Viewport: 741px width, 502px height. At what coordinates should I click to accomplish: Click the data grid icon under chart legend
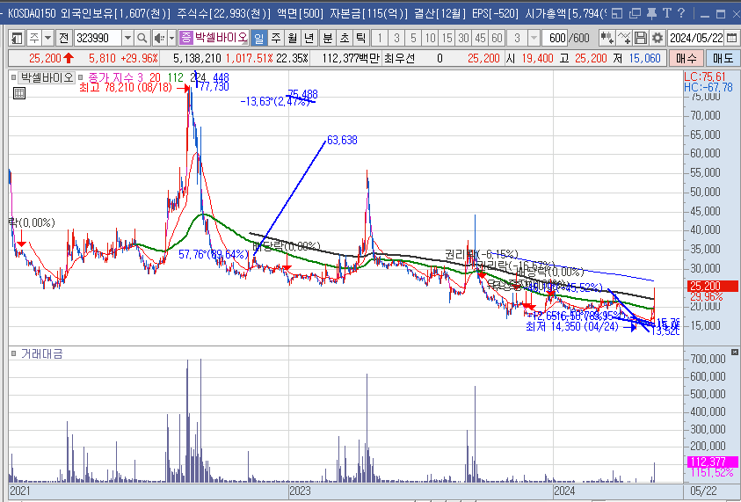[19, 93]
